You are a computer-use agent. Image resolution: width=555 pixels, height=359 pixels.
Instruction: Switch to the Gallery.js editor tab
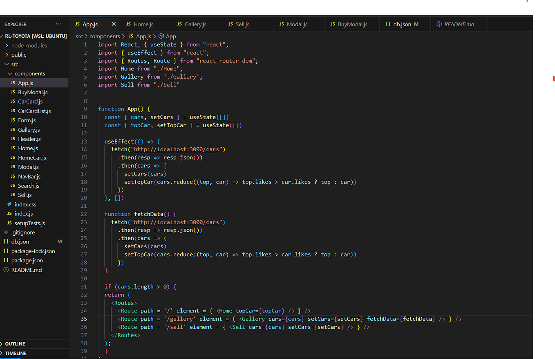(x=196, y=24)
